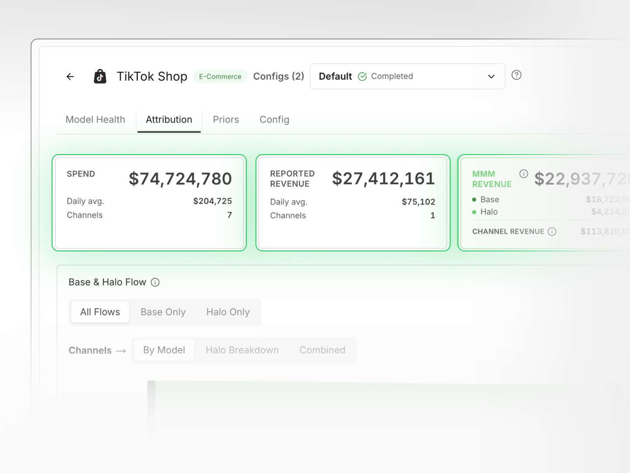Switch flow view to Base Only
The height and width of the screenshot is (473, 630).
pos(163,312)
